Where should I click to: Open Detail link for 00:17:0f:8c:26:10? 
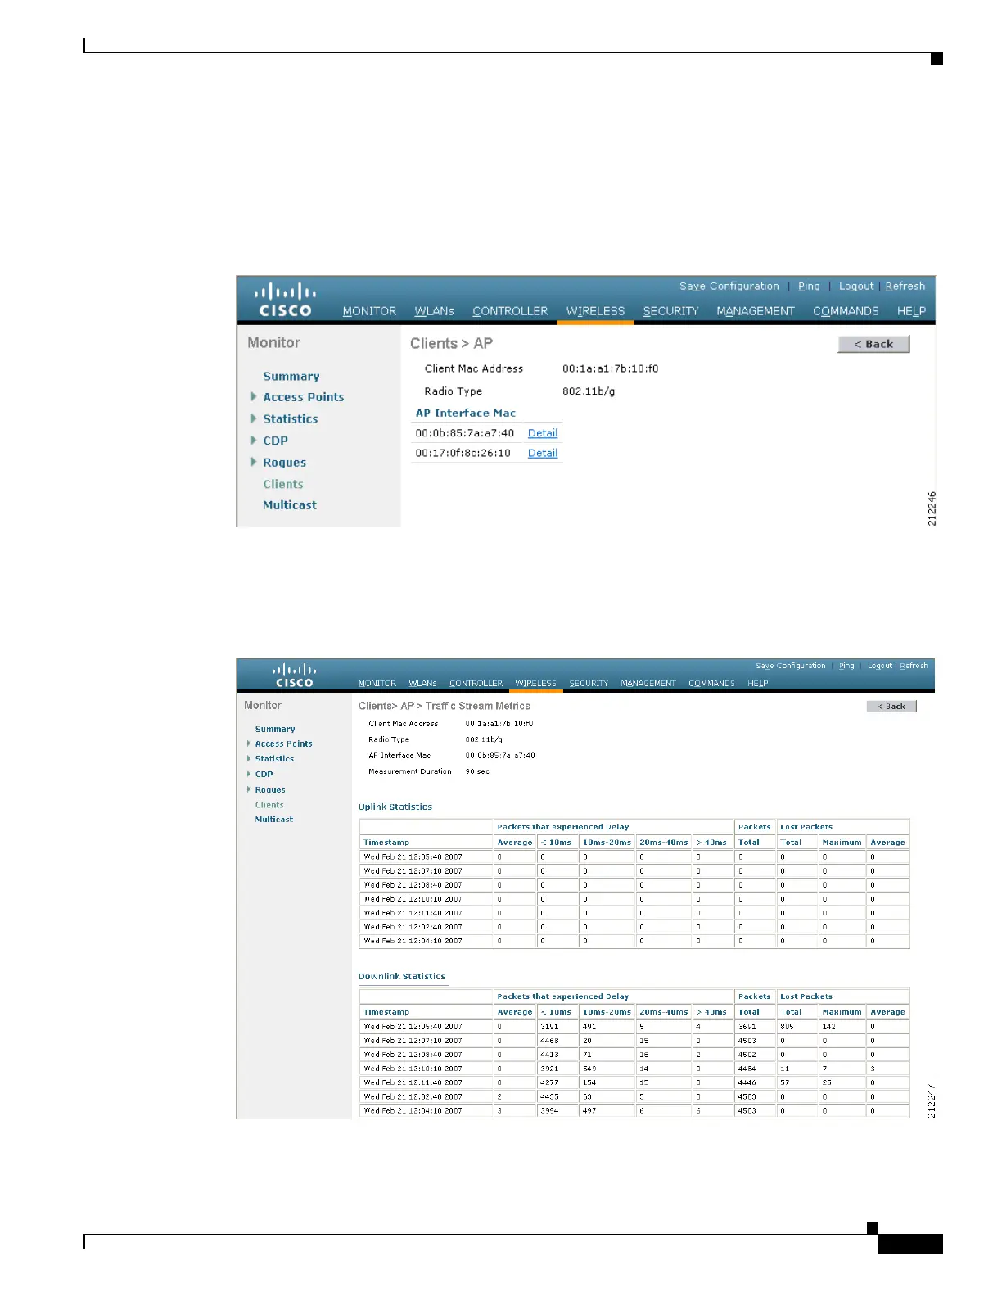coord(543,453)
